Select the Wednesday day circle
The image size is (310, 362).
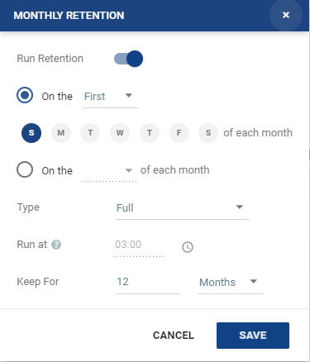[x=120, y=133]
